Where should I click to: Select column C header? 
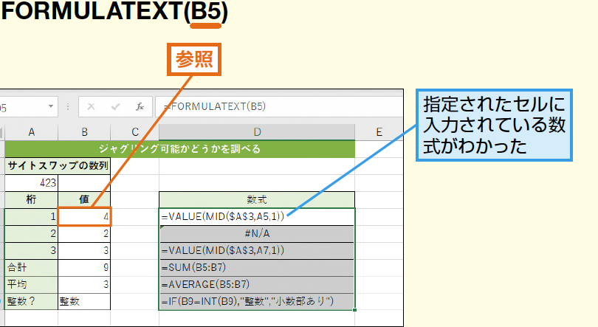(x=134, y=132)
